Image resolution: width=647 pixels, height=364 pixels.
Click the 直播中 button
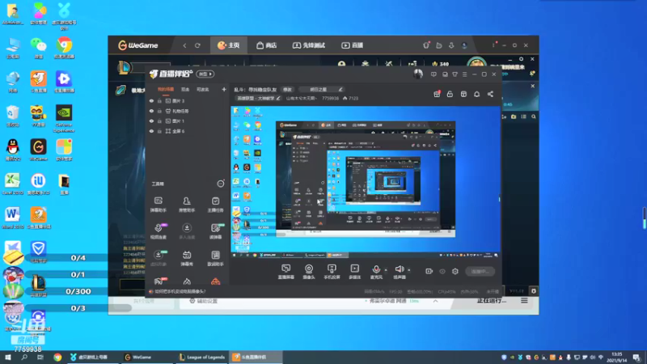(480, 272)
